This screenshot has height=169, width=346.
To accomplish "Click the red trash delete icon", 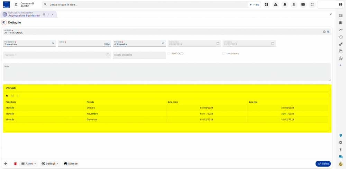I will [x=15, y=163].
